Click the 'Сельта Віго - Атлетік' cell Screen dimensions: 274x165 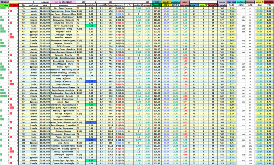pyautogui.click(x=63, y=23)
